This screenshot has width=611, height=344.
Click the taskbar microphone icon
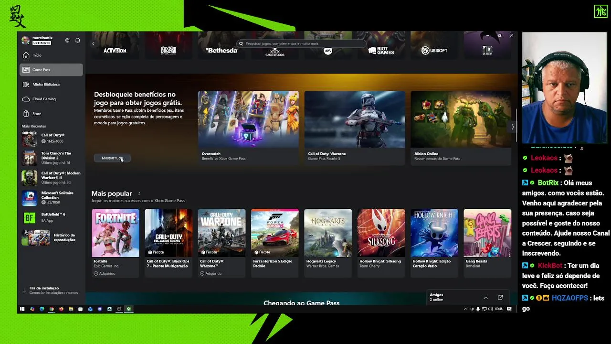coord(478,309)
